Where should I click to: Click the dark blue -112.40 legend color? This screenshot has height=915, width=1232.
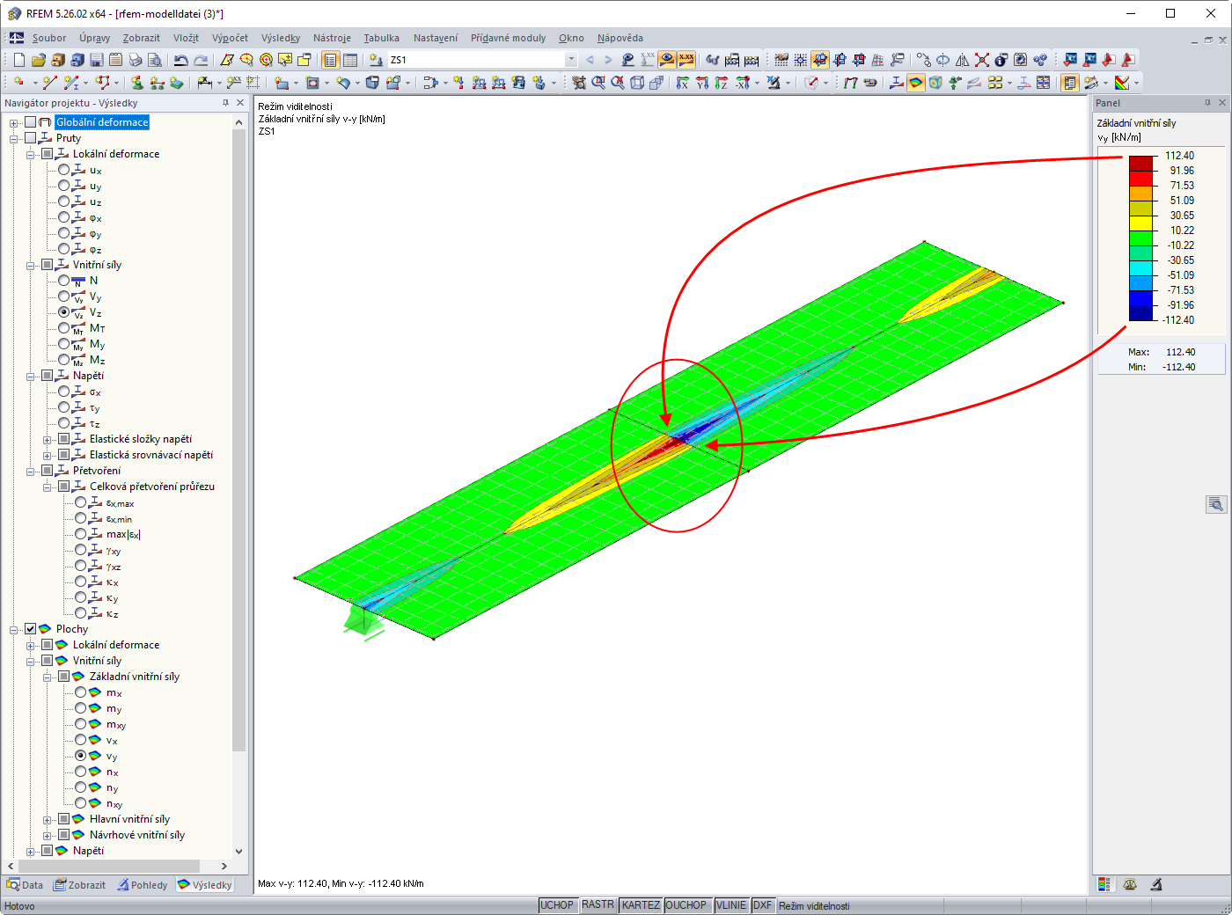(1140, 312)
